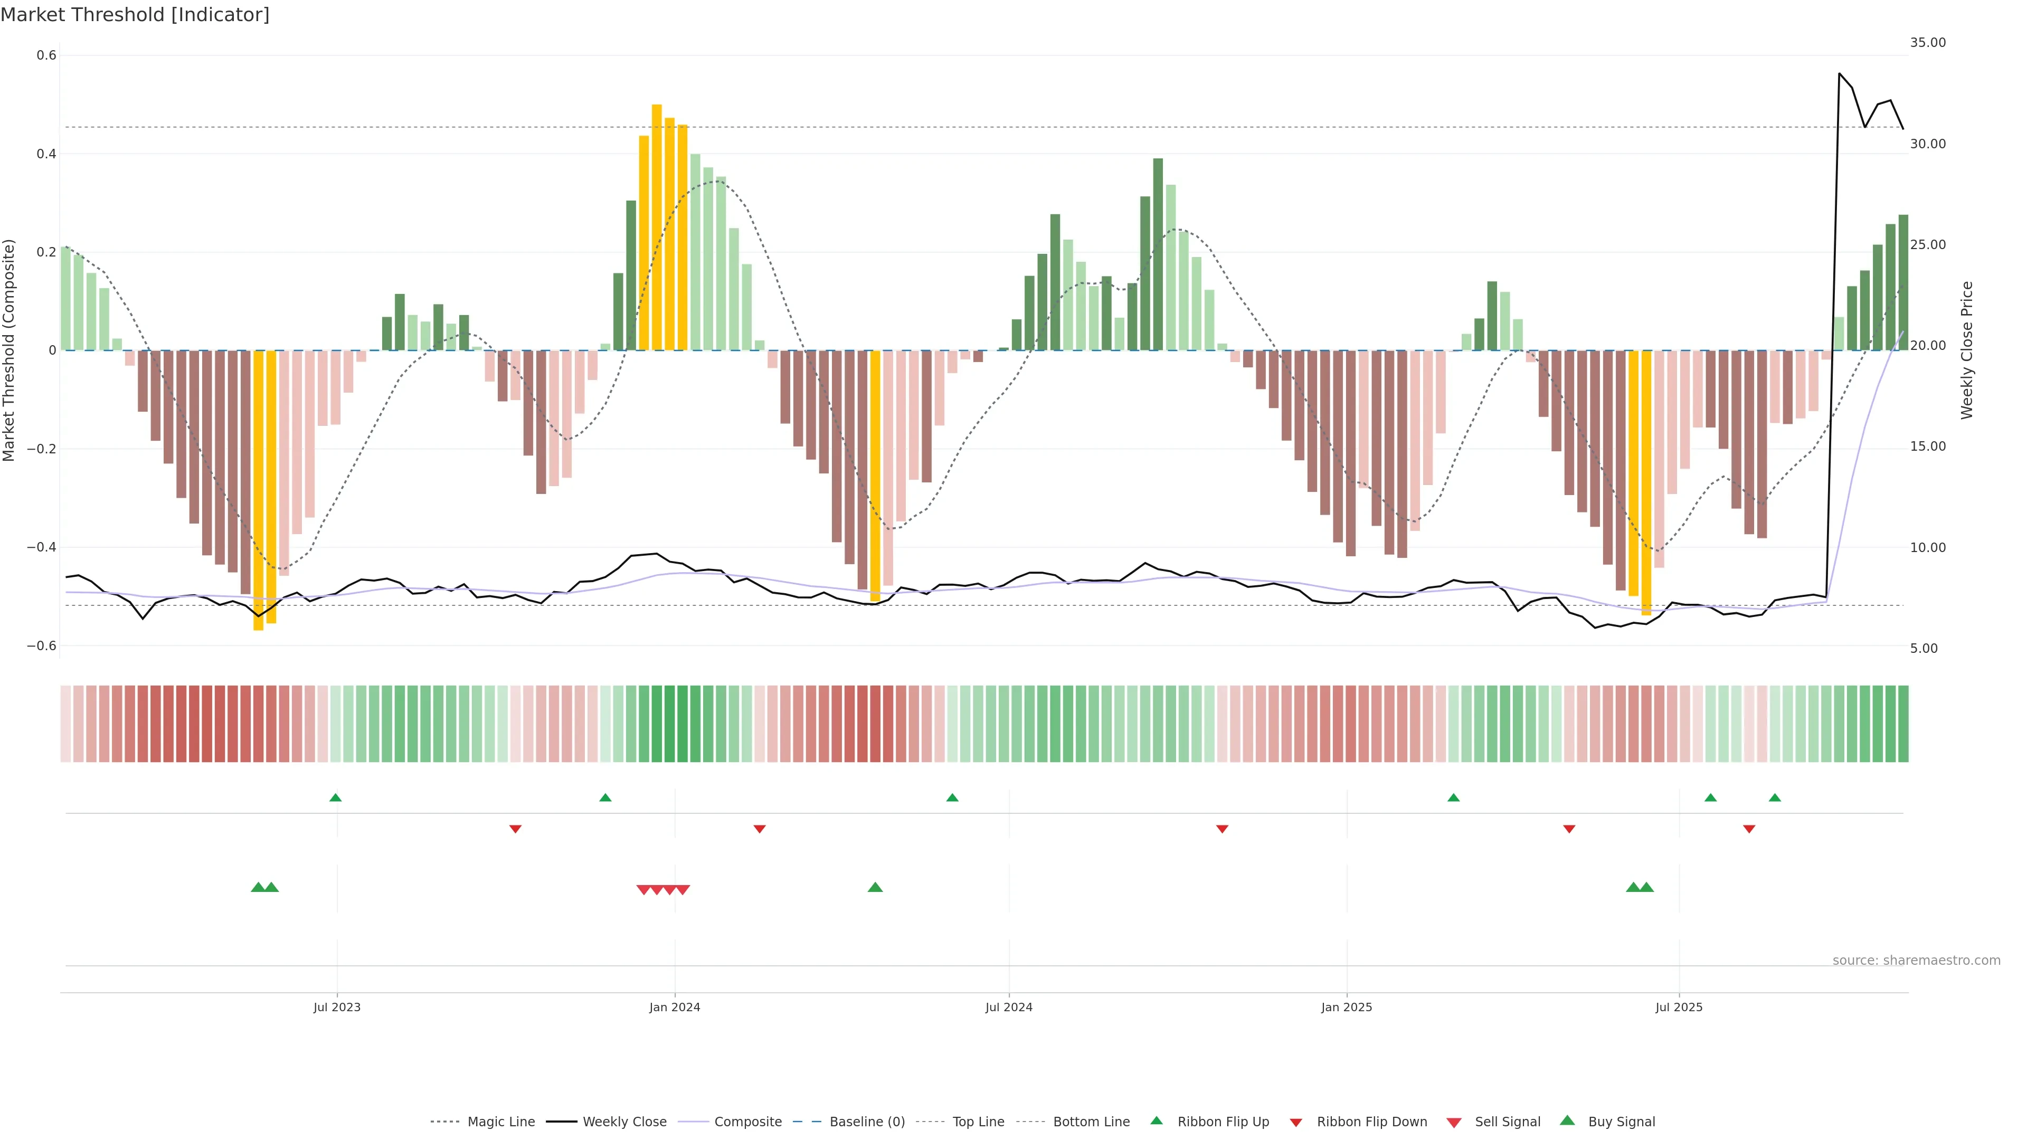Screen dimensions: 2027x1140
Task: Click the Market Threshold [Indicator] title
Action: (x=135, y=15)
